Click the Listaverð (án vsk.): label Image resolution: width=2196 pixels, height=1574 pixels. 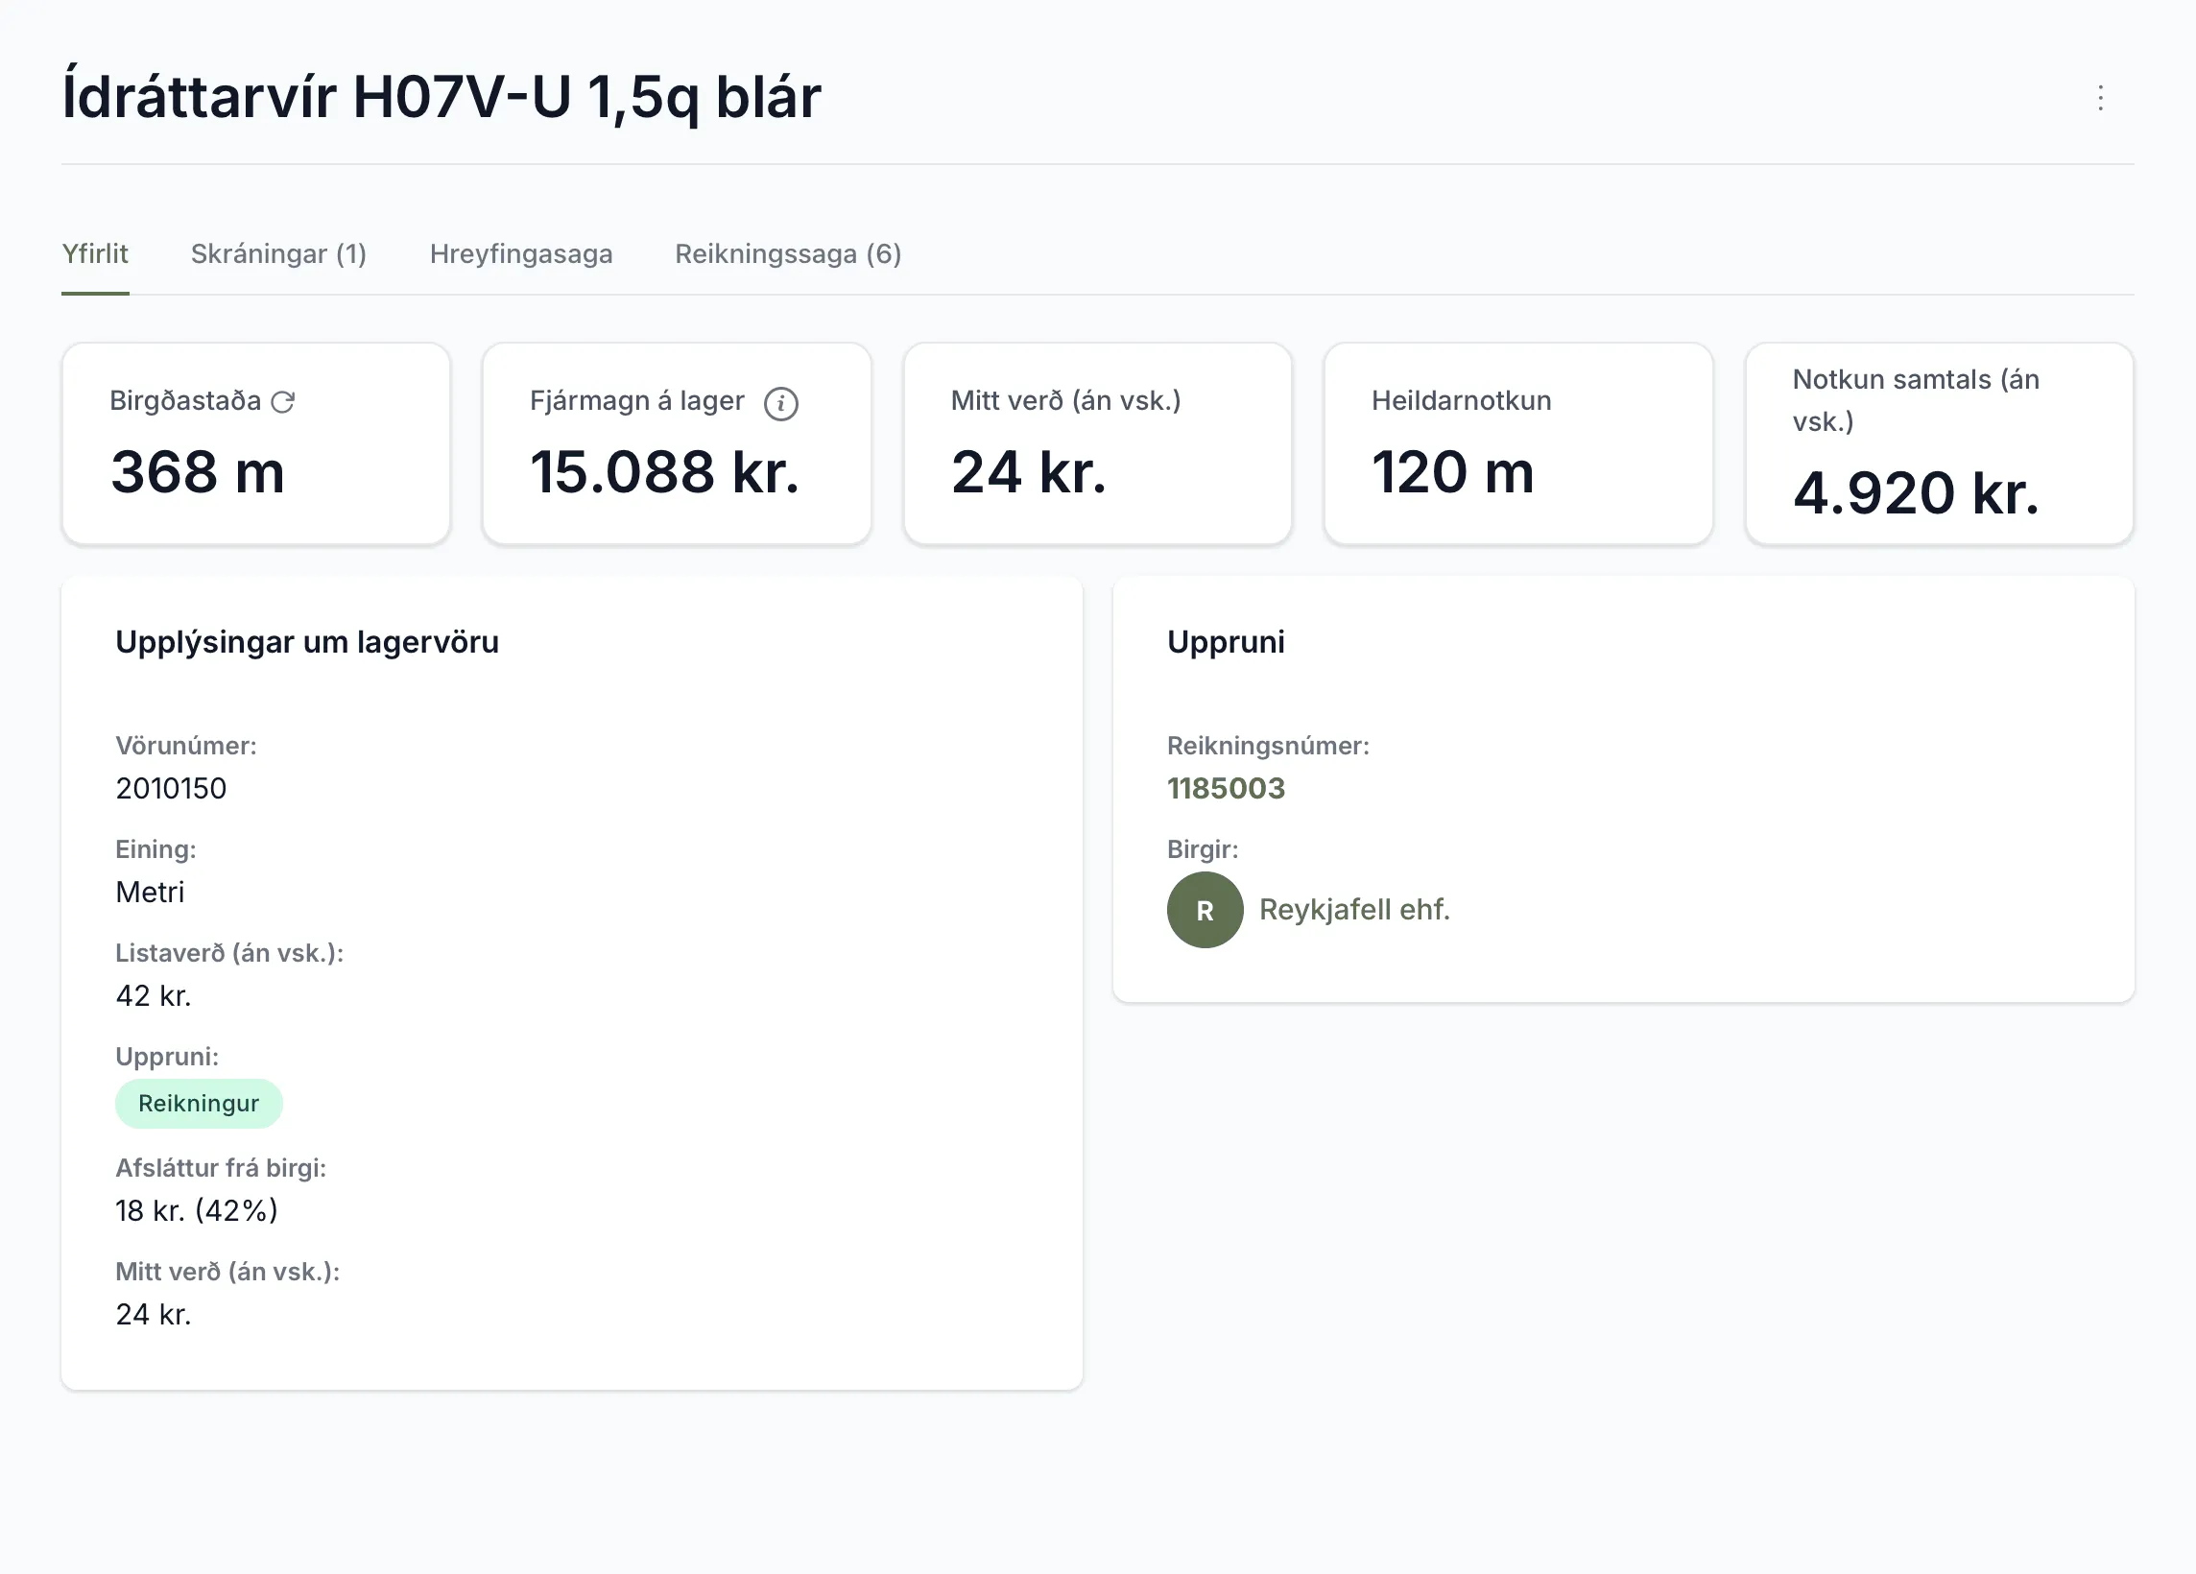click(229, 952)
